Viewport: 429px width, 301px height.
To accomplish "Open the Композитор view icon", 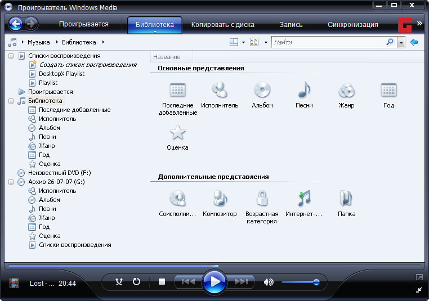I will click(220, 198).
